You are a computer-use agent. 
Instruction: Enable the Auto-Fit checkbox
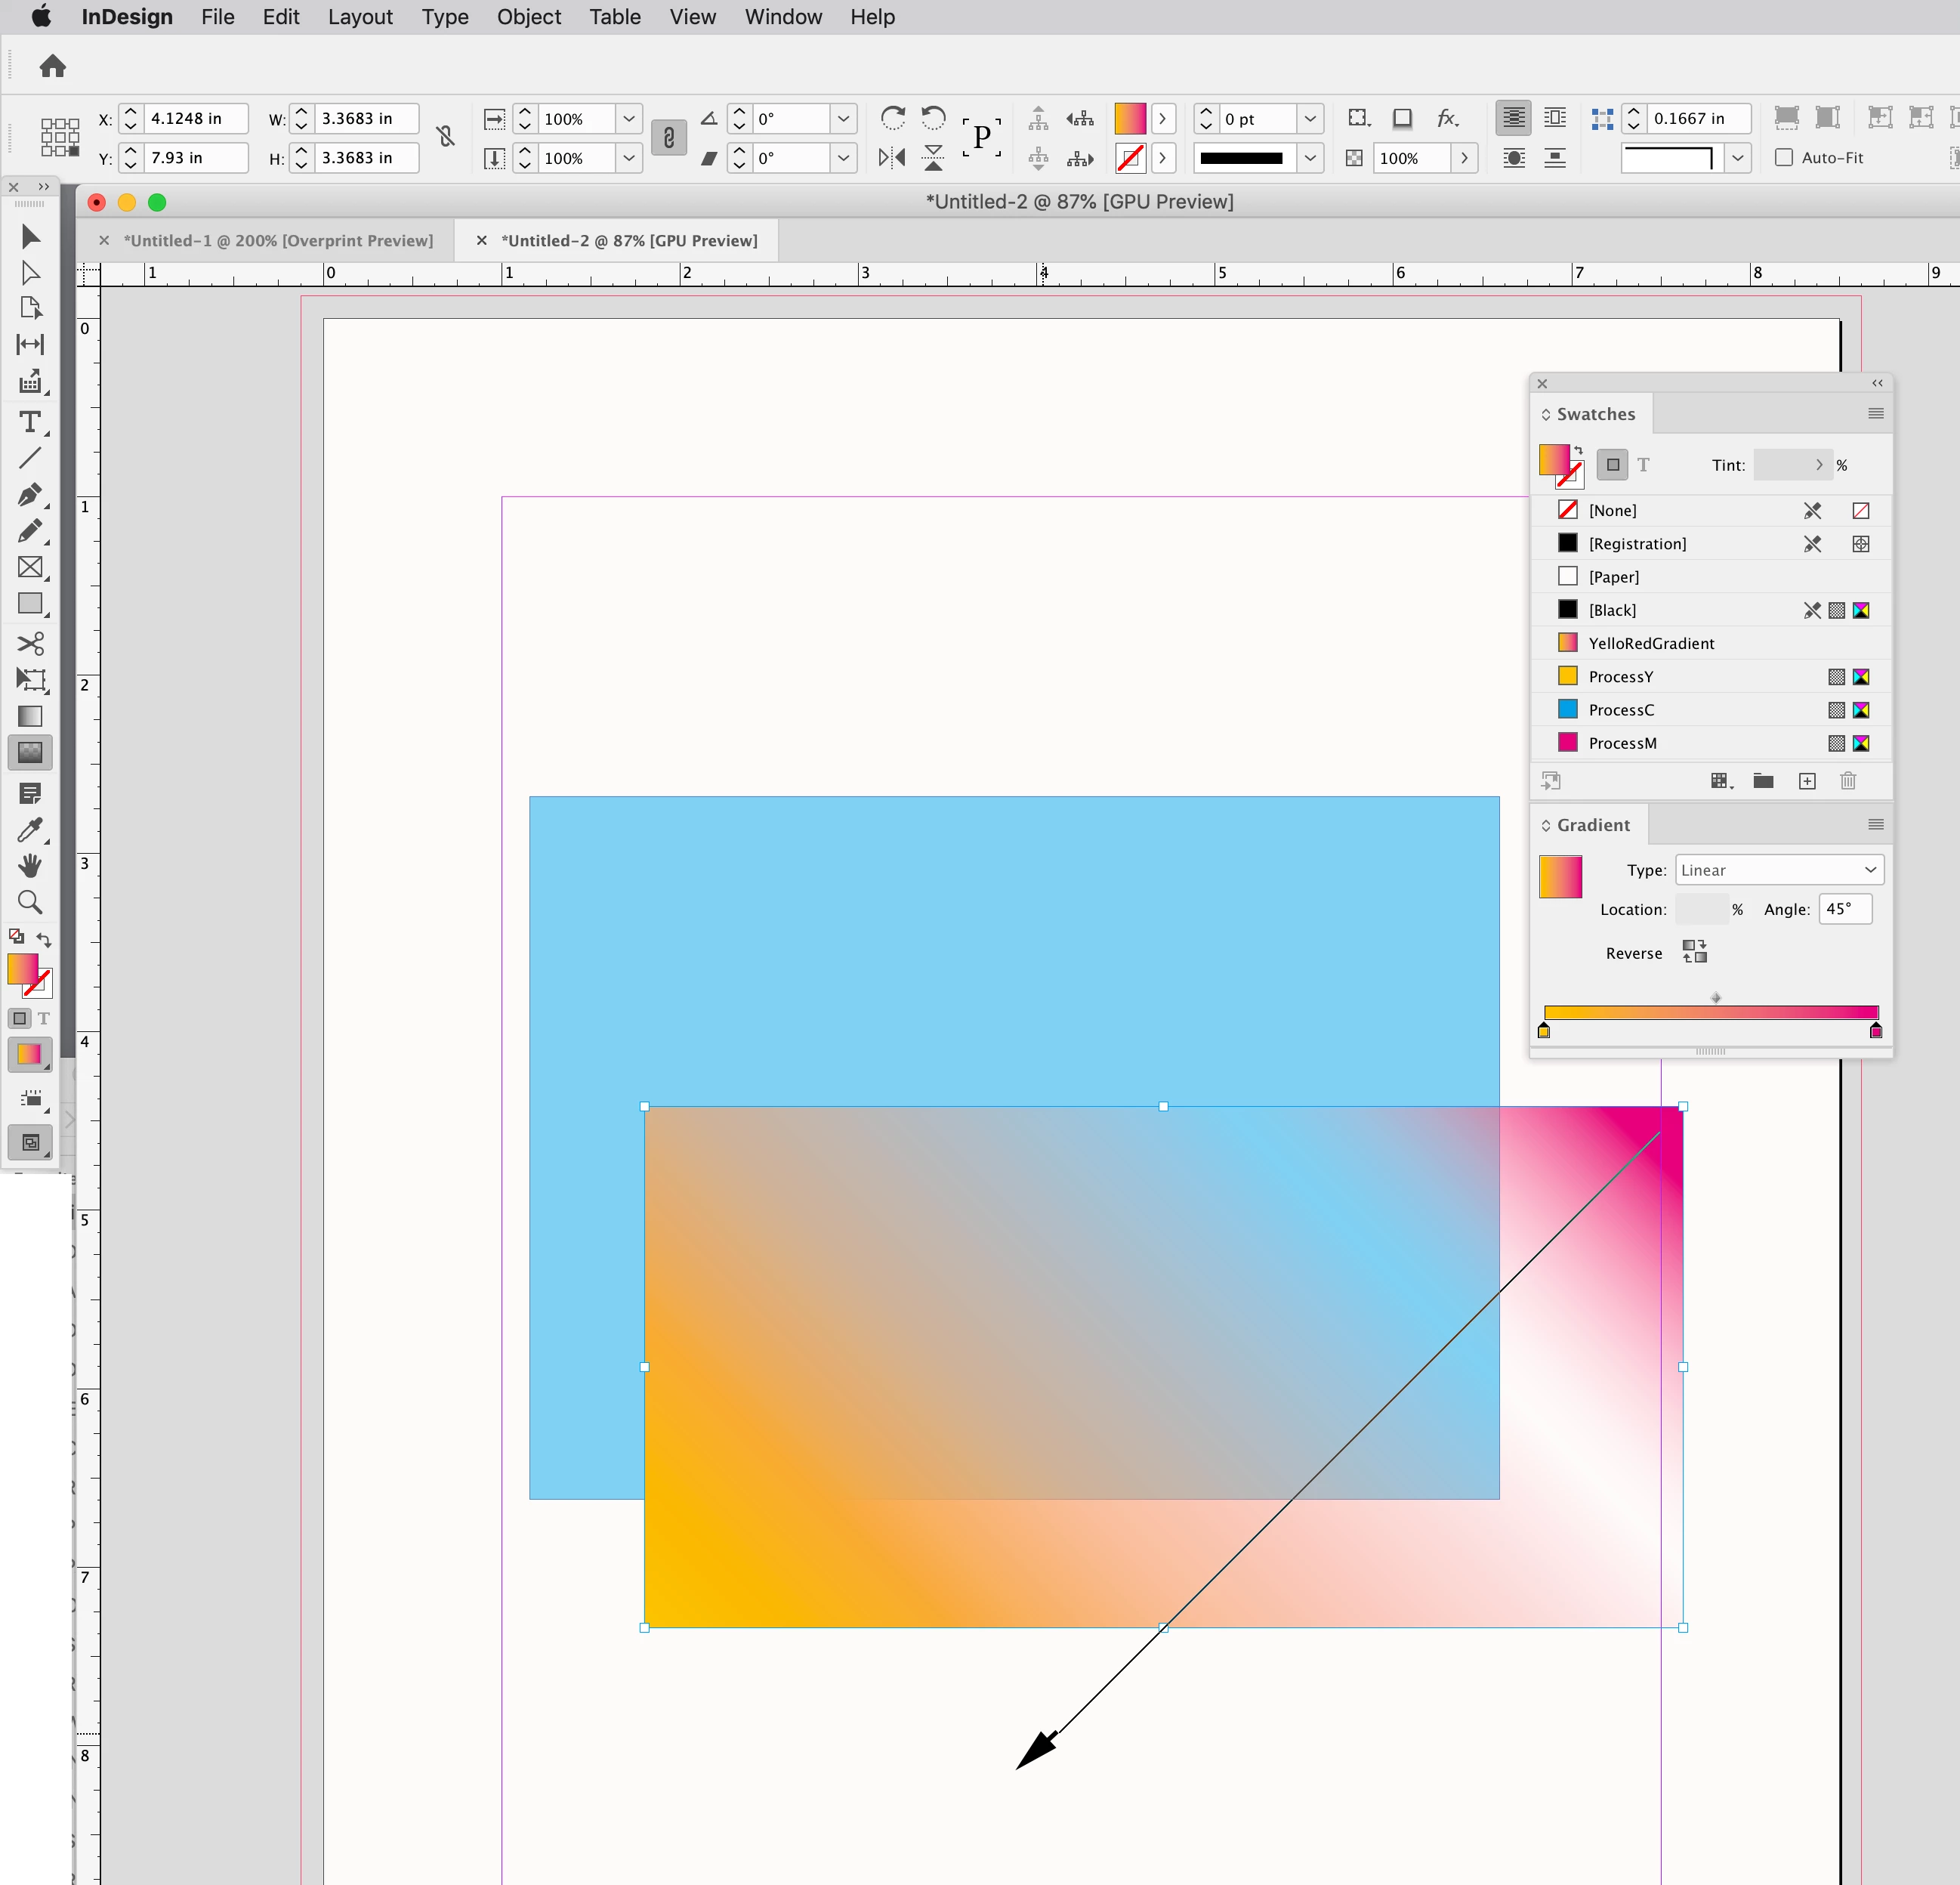(x=1784, y=157)
